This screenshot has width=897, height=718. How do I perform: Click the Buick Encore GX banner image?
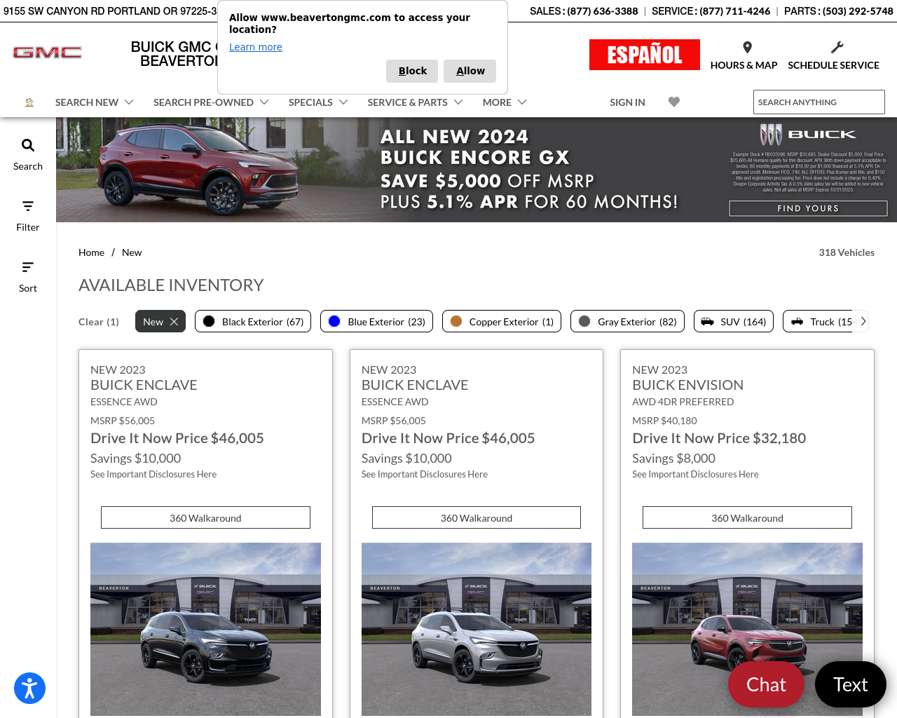[x=477, y=170]
